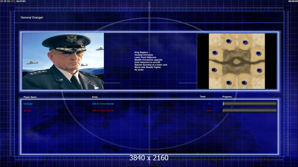Click the 16:37:02 clock readout

[21, 1]
